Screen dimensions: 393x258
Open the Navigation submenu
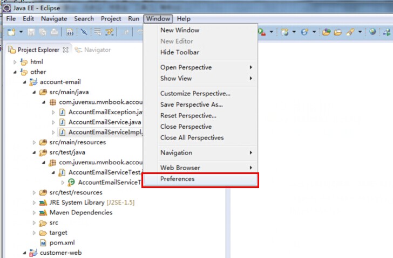[200, 153]
